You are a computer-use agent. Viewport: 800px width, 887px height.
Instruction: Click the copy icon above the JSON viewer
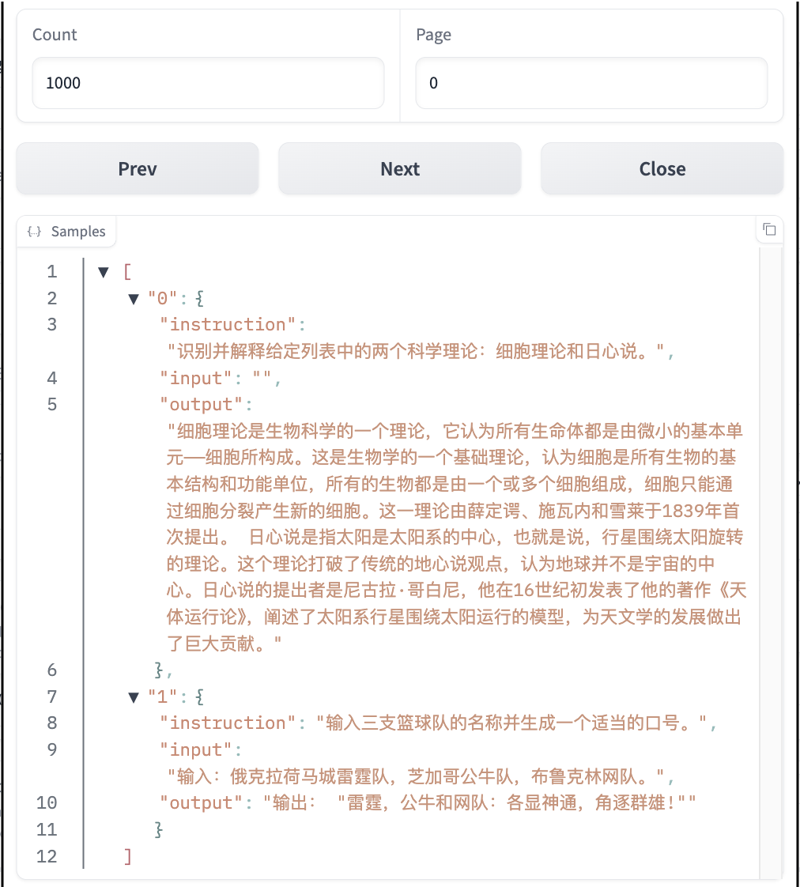coord(770,229)
